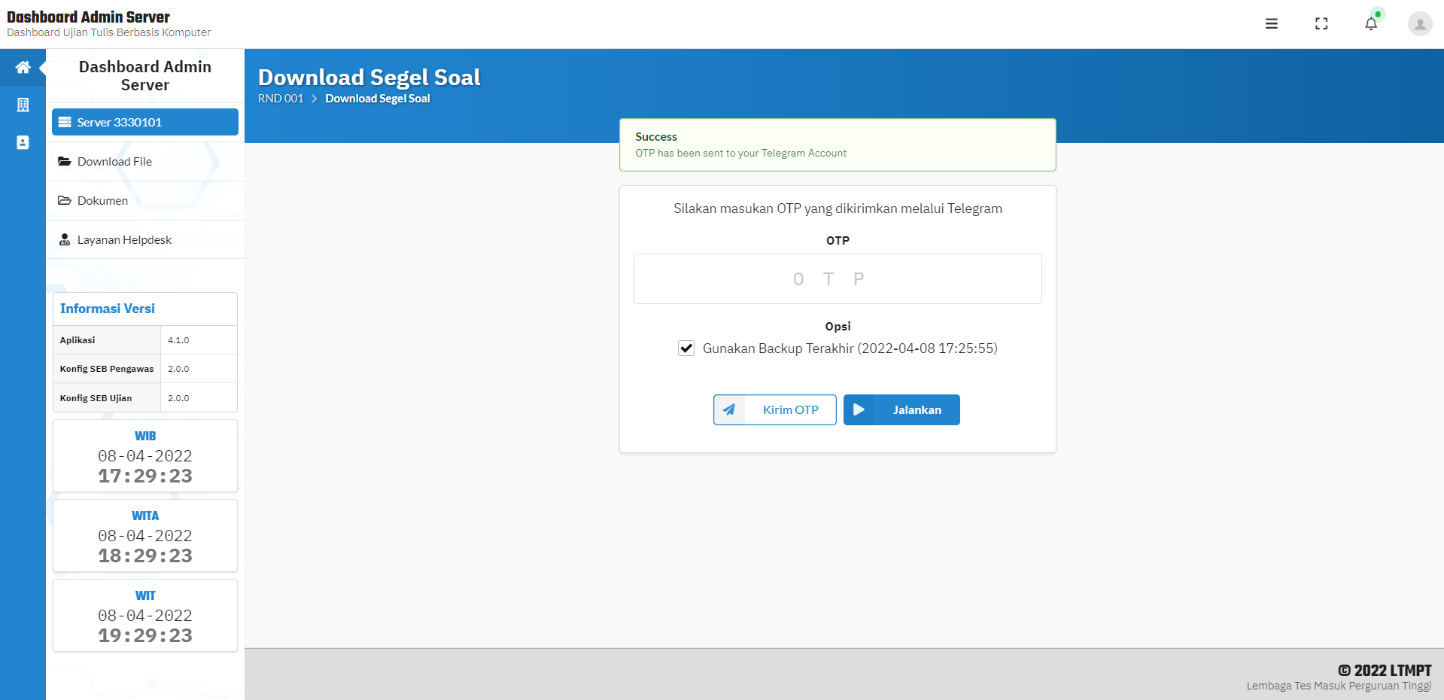Click the Download Segel Soal breadcrumb
Image resolution: width=1444 pixels, height=700 pixels.
pos(378,99)
